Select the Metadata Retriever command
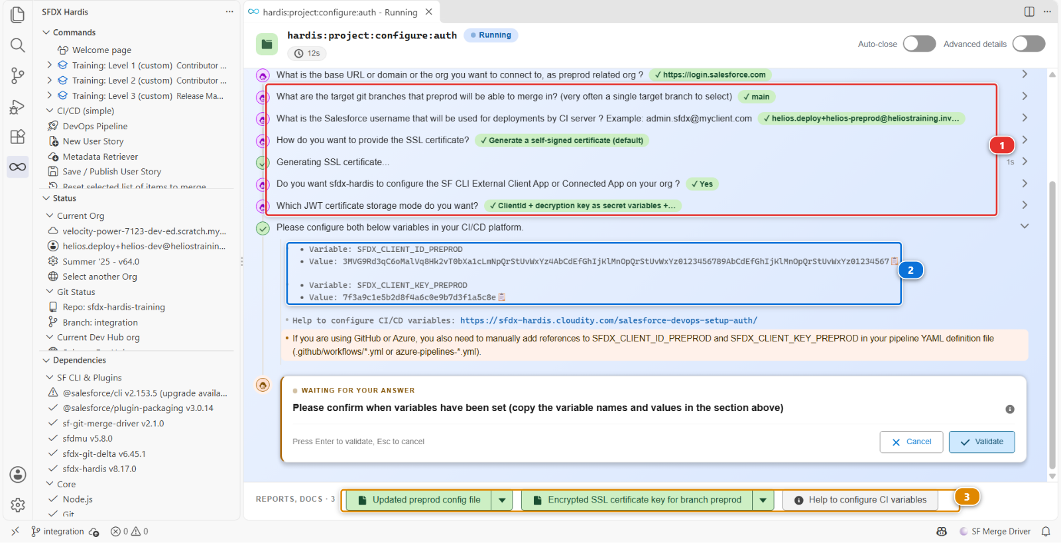1061x543 pixels. coord(100,156)
